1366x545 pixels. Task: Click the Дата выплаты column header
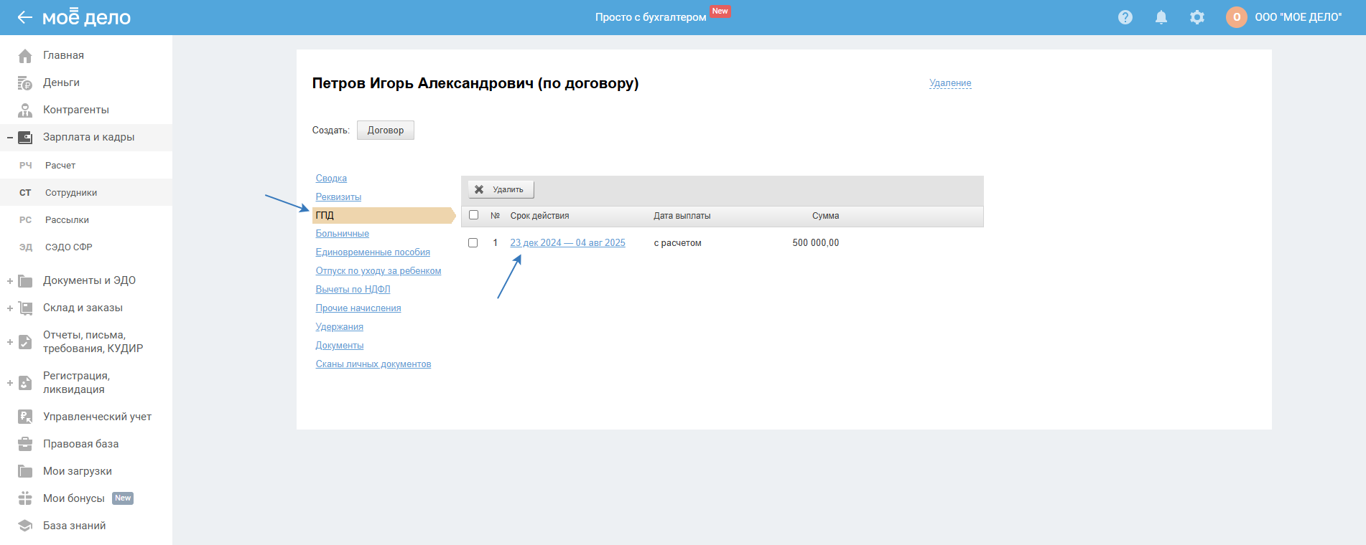pos(682,216)
